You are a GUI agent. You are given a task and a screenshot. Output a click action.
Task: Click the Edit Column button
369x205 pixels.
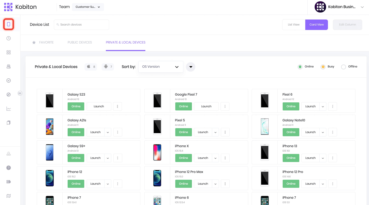tap(347, 24)
